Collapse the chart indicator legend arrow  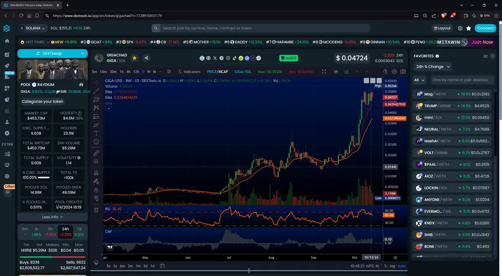tap(108, 109)
